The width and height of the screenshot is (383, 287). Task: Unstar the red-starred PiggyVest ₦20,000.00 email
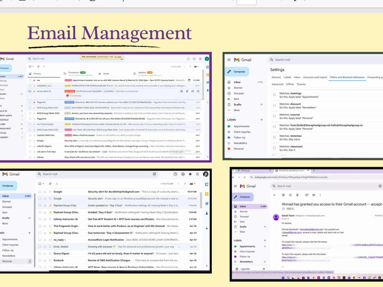point(34,102)
